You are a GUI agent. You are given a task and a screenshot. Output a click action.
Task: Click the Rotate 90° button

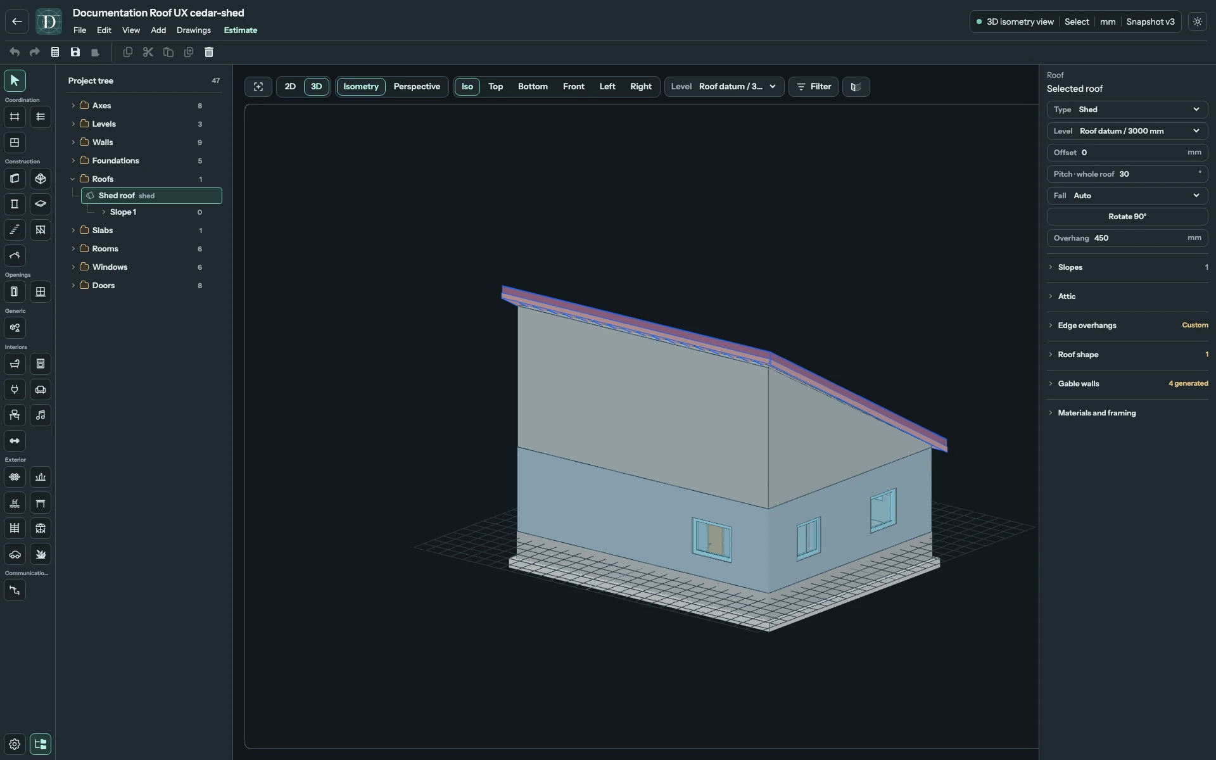click(x=1127, y=217)
